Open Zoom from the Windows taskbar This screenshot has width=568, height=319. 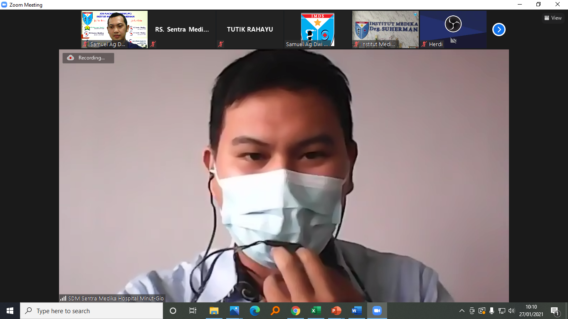click(377, 311)
